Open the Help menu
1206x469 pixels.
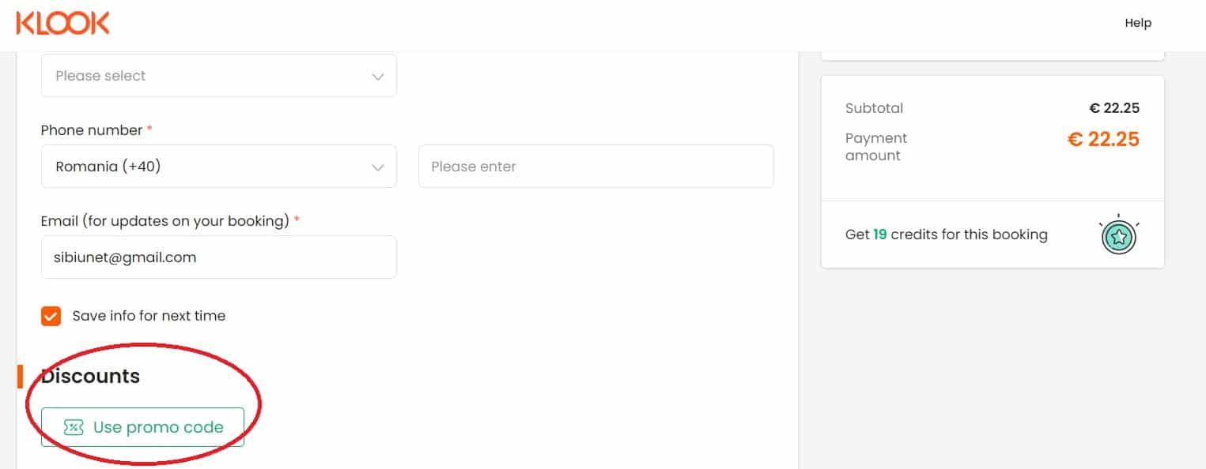pyautogui.click(x=1138, y=23)
